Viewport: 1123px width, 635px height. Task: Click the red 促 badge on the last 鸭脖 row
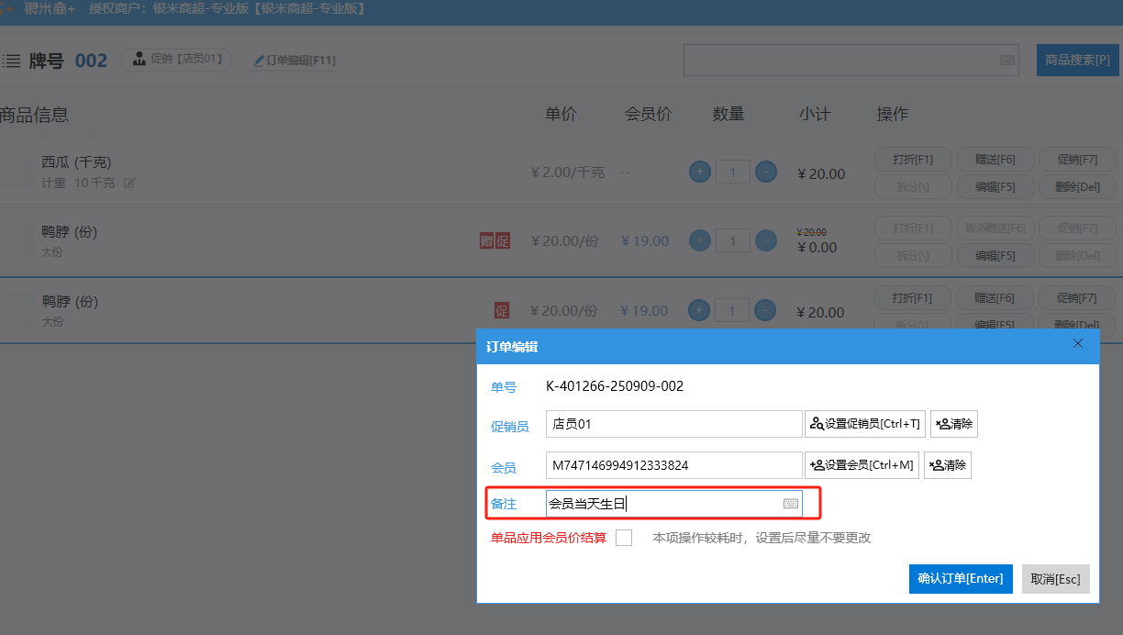[502, 311]
